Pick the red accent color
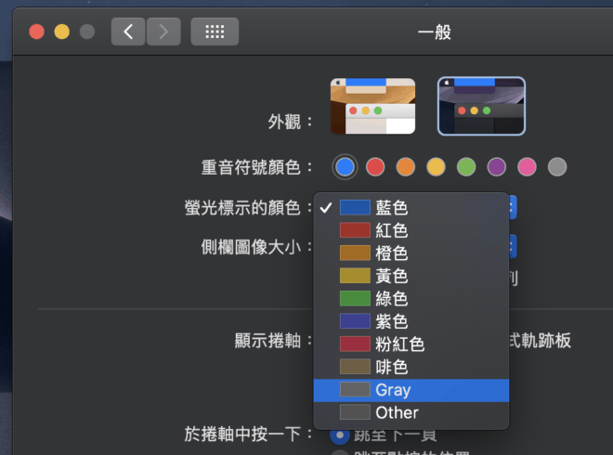613x455 pixels. click(375, 167)
